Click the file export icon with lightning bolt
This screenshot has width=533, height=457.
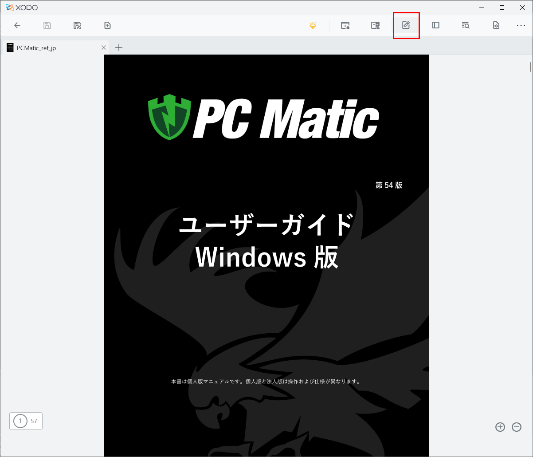tap(107, 25)
